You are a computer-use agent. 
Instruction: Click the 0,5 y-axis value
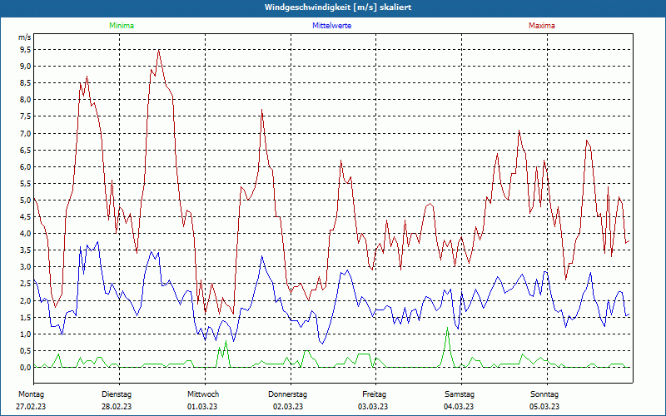coord(26,351)
